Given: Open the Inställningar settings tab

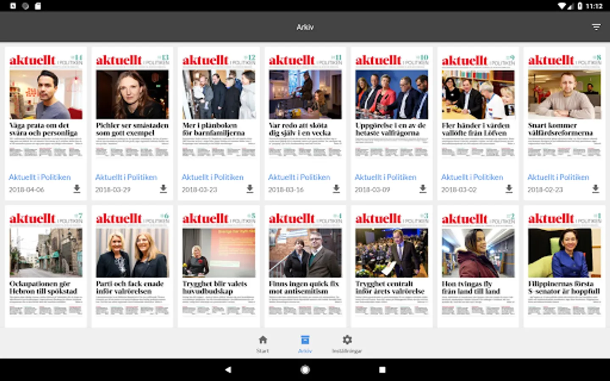Looking at the screenshot, I should pyautogui.click(x=347, y=344).
